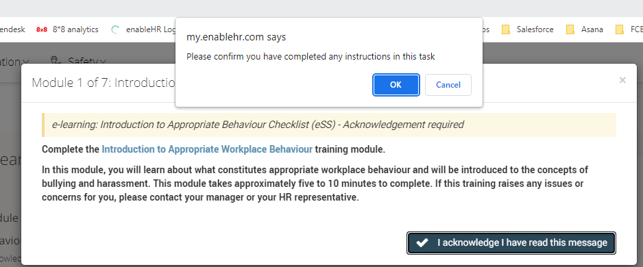Image resolution: width=643 pixels, height=267 pixels.
Task: Click the FCB folder icon in the bookmarks bar
Action: [620, 29]
